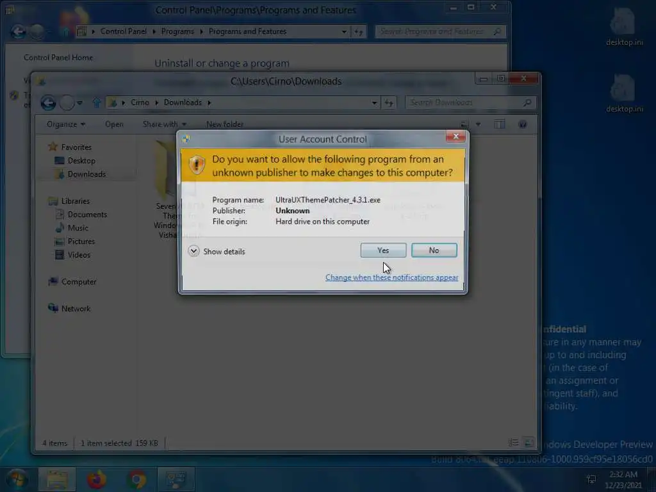Click the Search Downloads field
The image size is (656, 492).
(x=470, y=102)
